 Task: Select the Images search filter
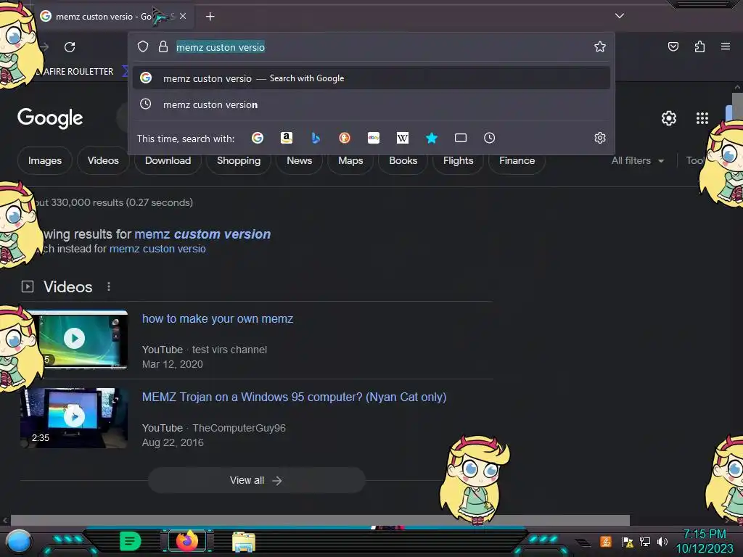click(x=44, y=160)
